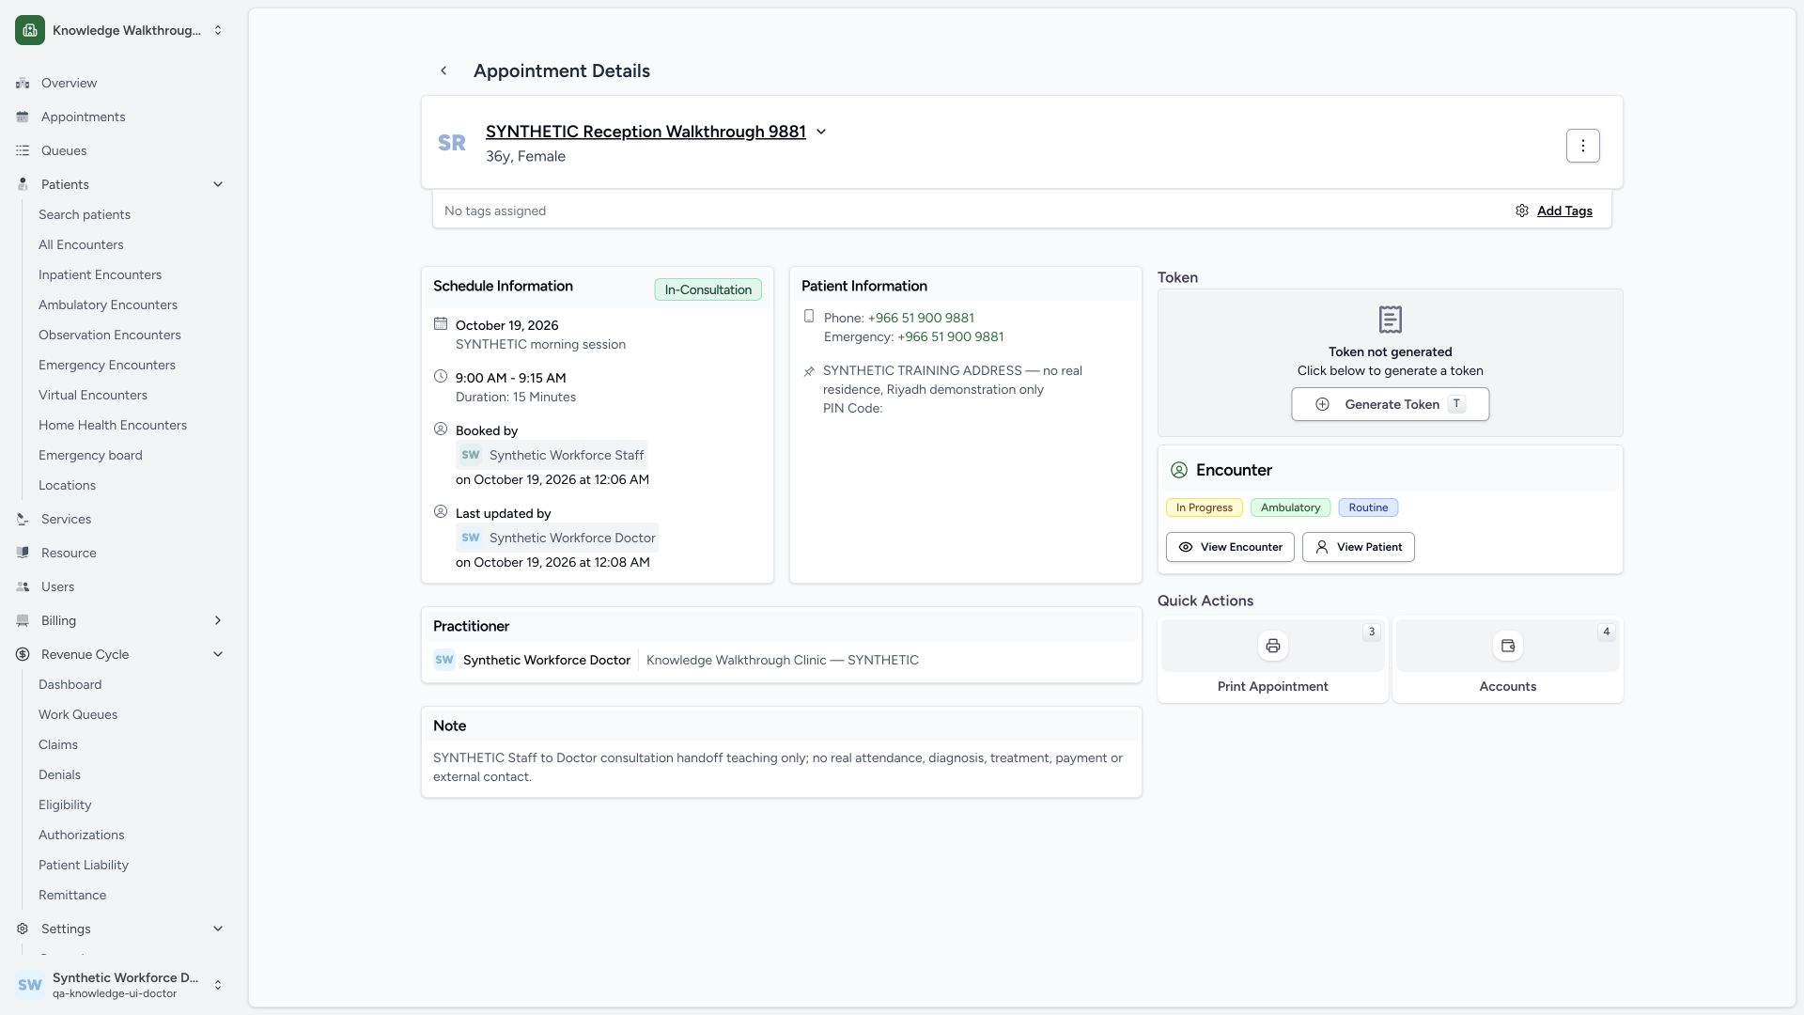1804x1015 pixels.
Task: Click the View Patient button
Action: pyautogui.click(x=1358, y=547)
